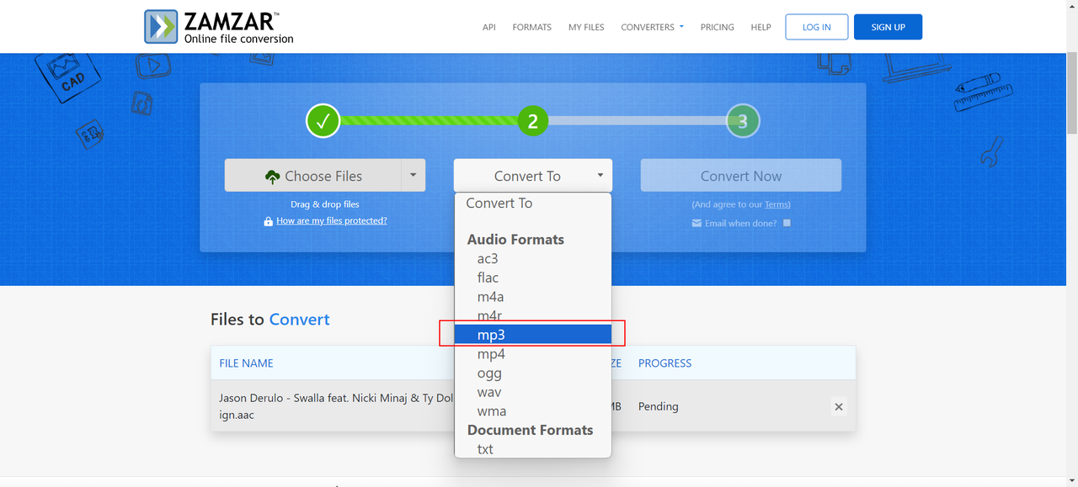The image size is (1078, 487).
Task: Click the lock icon by file protection link
Action: pyautogui.click(x=269, y=221)
